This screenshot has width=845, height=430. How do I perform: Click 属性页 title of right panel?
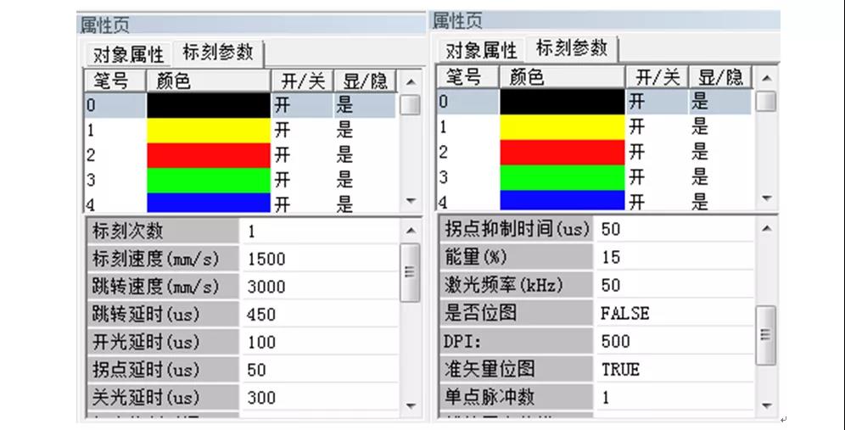pos(457,21)
